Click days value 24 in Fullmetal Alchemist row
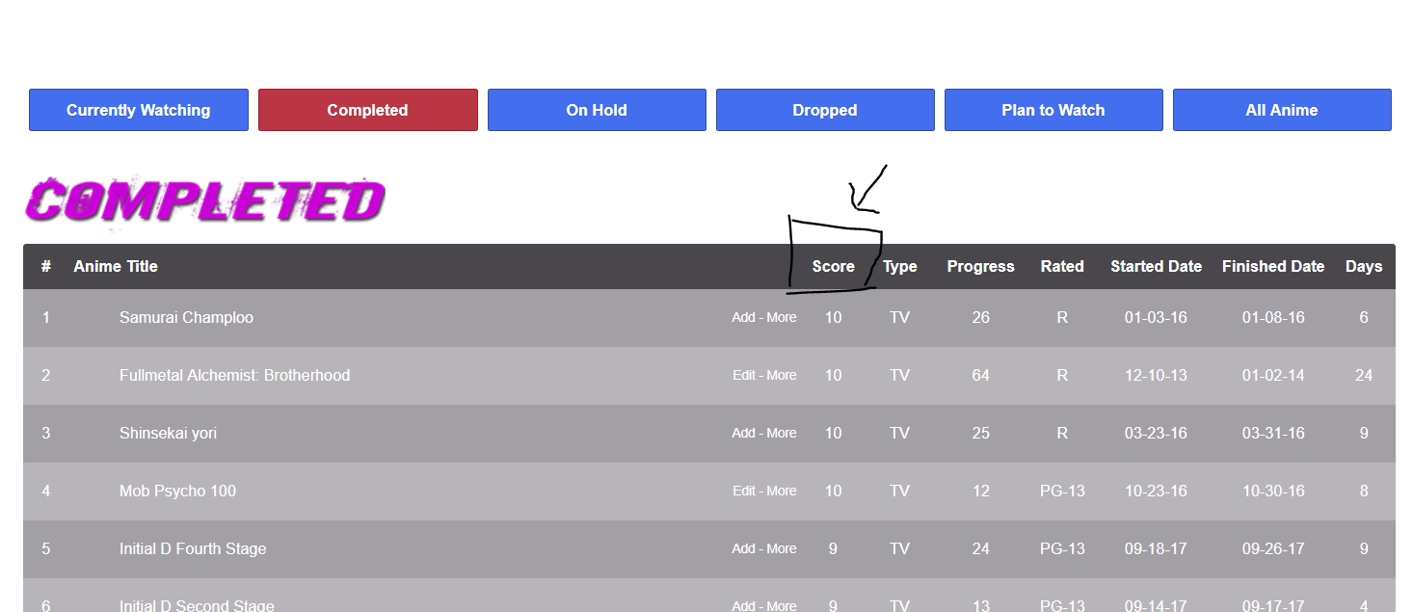Image resolution: width=1413 pixels, height=612 pixels. click(x=1364, y=375)
